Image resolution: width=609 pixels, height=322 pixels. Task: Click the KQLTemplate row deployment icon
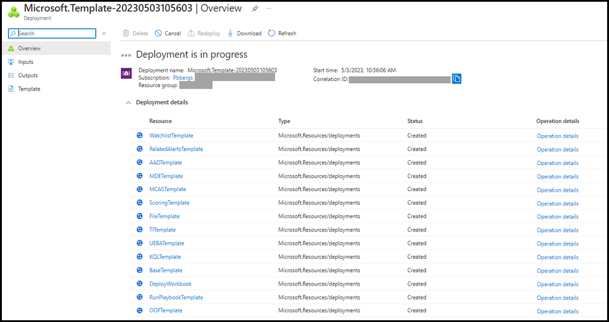140,256
